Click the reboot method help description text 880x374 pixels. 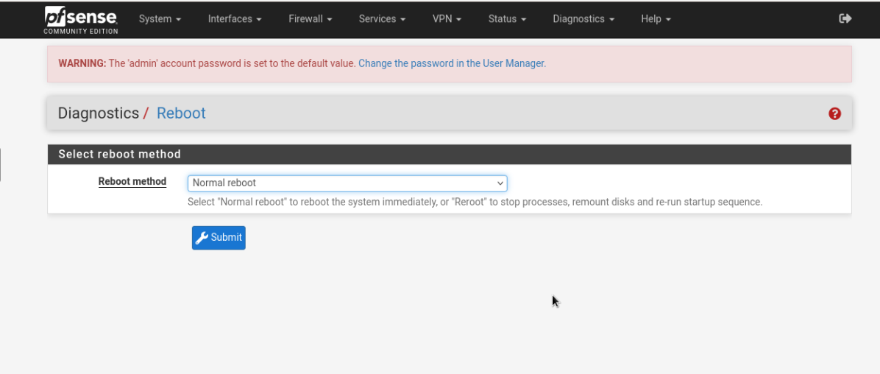click(x=475, y=202)
